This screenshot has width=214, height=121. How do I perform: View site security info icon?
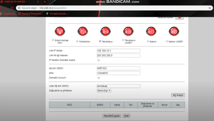[x=19, y=8]
